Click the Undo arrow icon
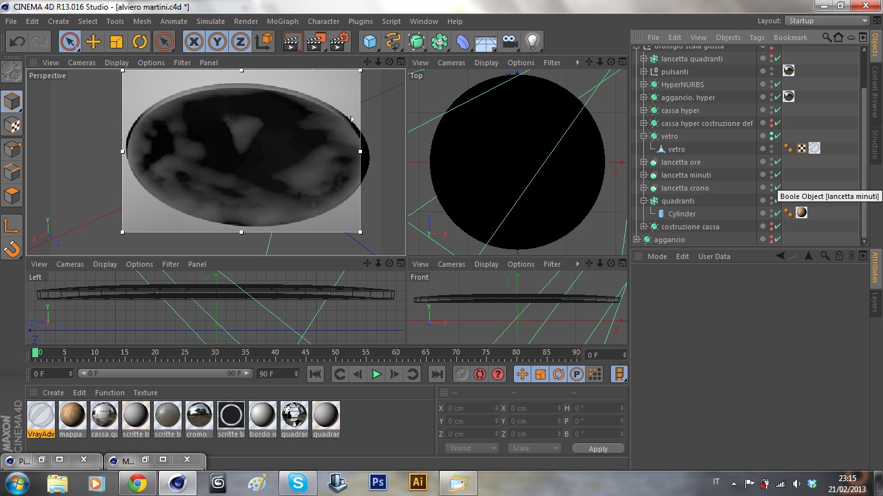This screenshot has height=496, width=883. click(17, 42)
